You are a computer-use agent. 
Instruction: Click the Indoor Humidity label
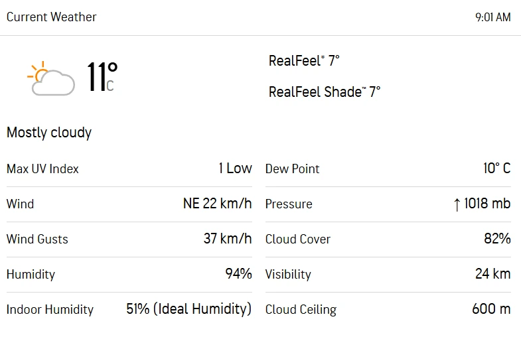coord(50,310)
